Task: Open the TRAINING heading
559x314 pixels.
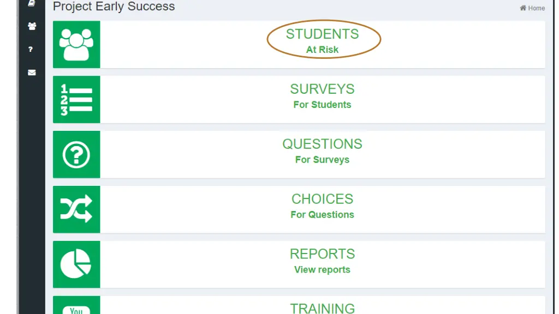Action: [x=322, y=309]
